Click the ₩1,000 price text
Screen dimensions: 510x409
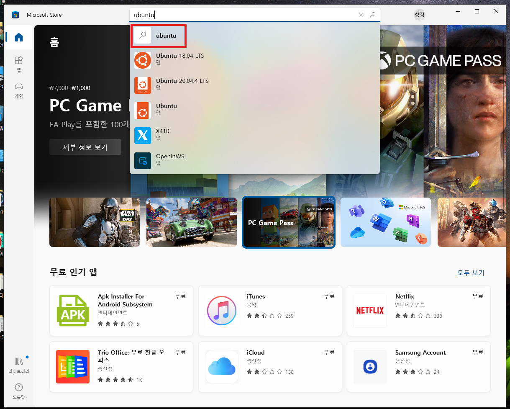[81, 88]
